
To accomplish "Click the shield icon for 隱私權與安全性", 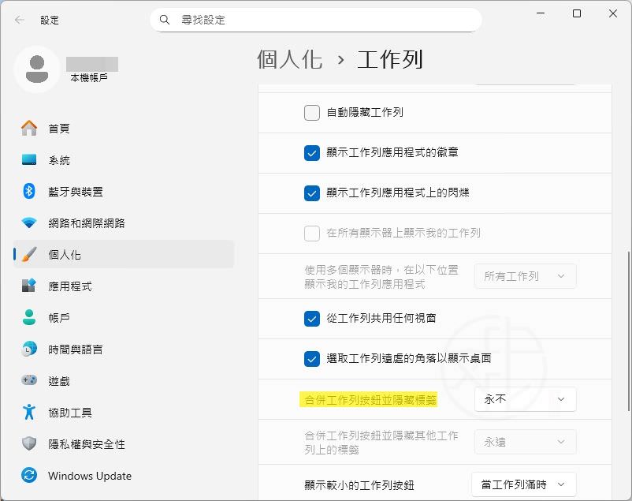I will click(x=29, y=443).
